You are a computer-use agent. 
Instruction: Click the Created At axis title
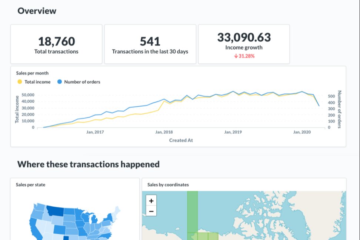click(181, 140)
